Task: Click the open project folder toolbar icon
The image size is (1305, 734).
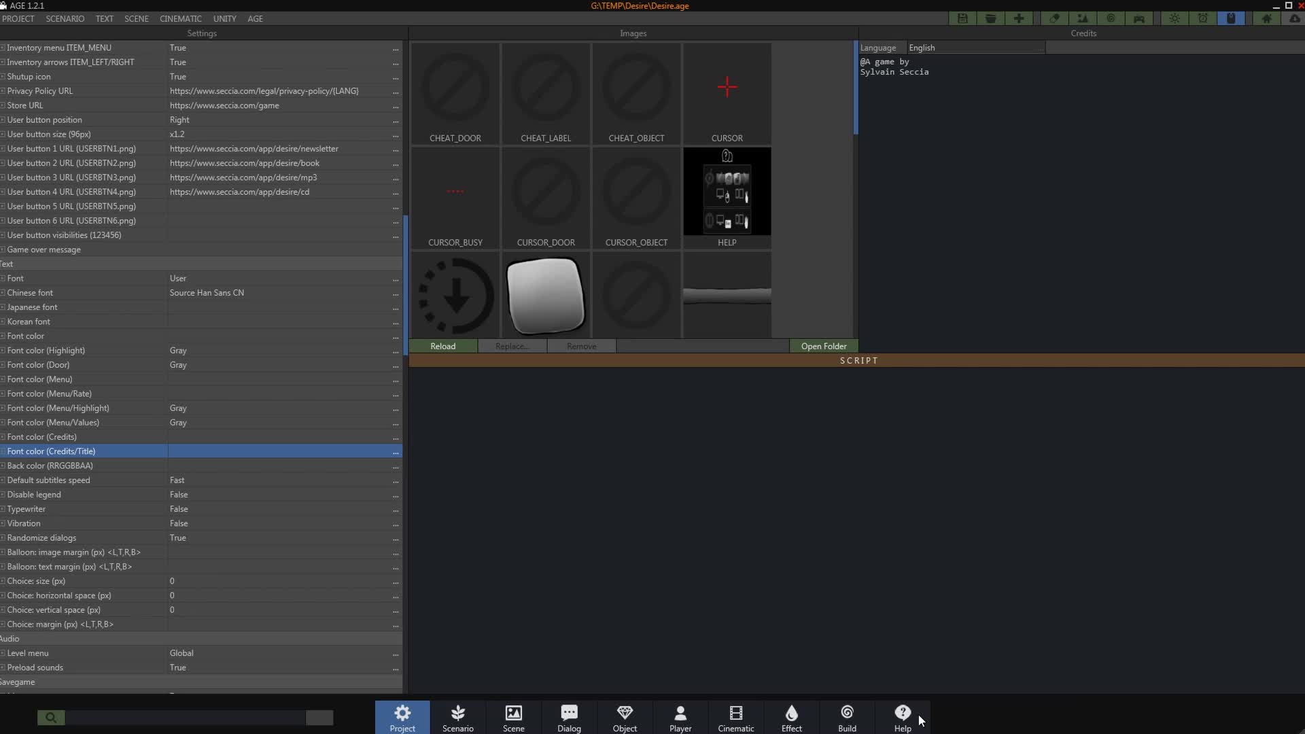Action: click(991, 18)
